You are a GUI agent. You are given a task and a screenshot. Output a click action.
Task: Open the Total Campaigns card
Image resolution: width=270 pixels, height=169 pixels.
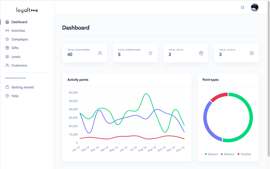point(135,53)
